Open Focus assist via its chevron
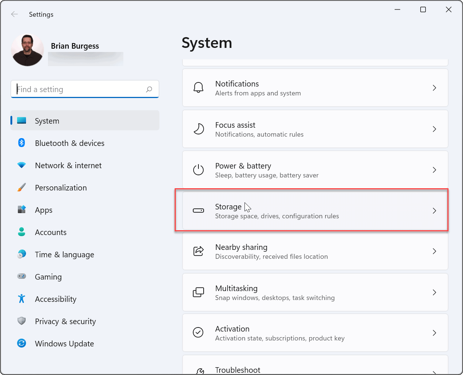This screenshot has width=463, height=375. tap(434, 129)
